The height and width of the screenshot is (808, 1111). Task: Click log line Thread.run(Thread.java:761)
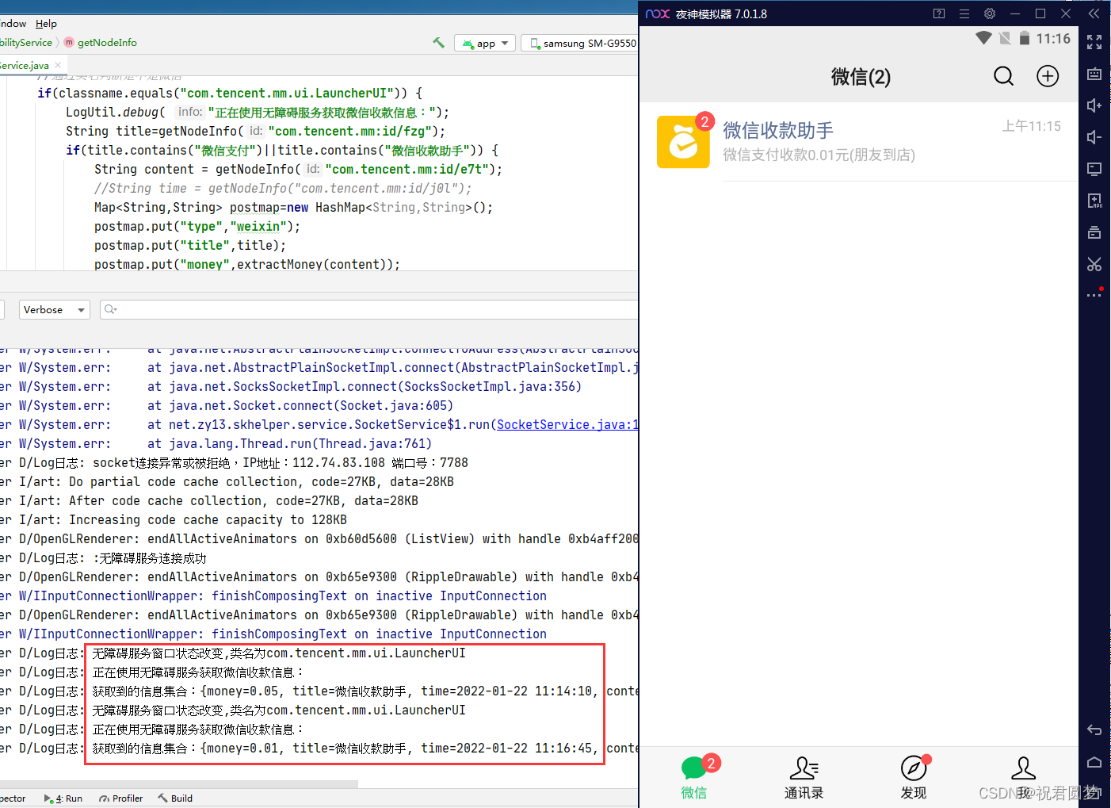coord(216,443)
